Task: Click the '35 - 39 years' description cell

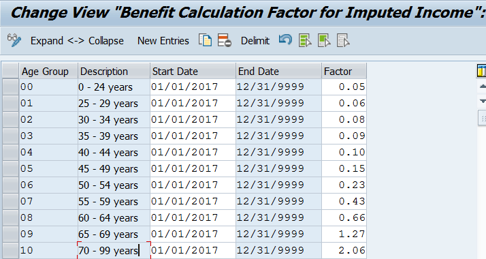Action: 114,136
